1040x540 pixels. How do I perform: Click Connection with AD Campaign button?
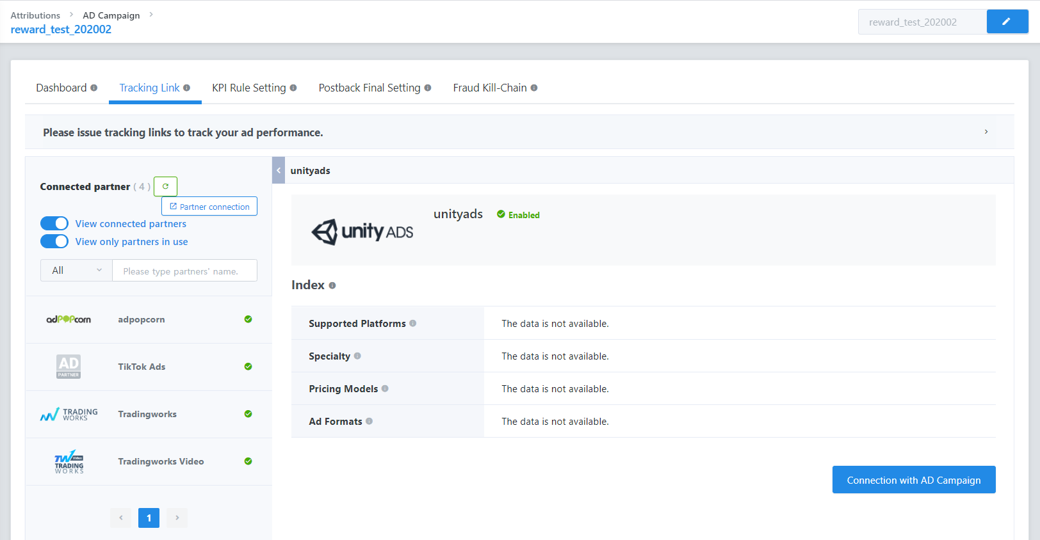[x=914, y=480]
